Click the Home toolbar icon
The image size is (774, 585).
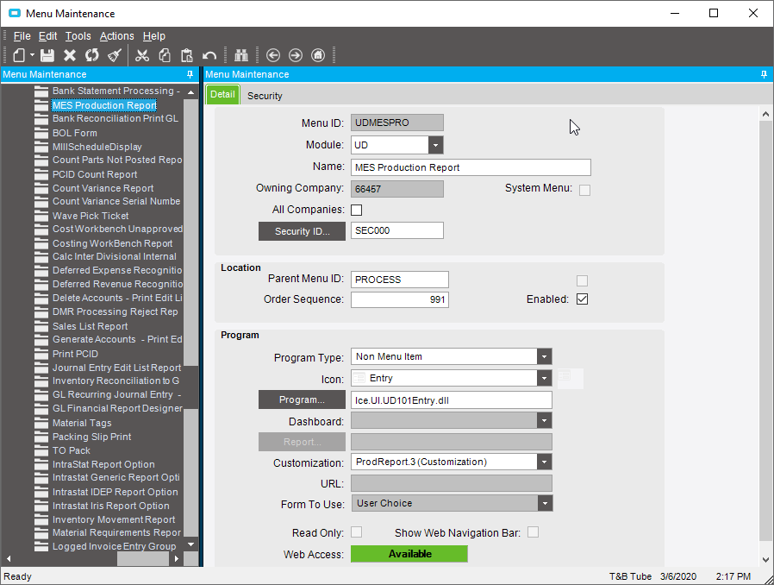(318, 55)
